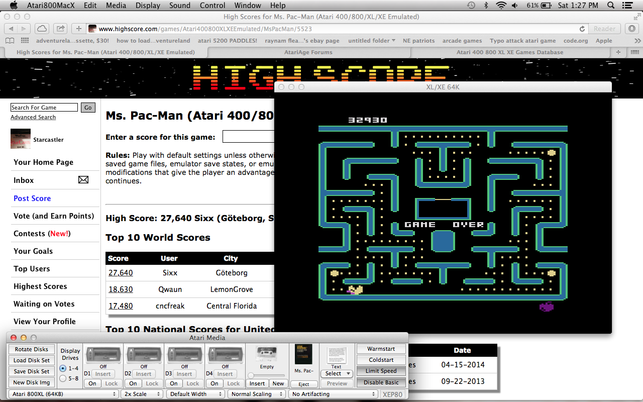Open the Atari 800XL machine type dropdown
Viewport: 643px width, 402px height.
coord(63,394)
